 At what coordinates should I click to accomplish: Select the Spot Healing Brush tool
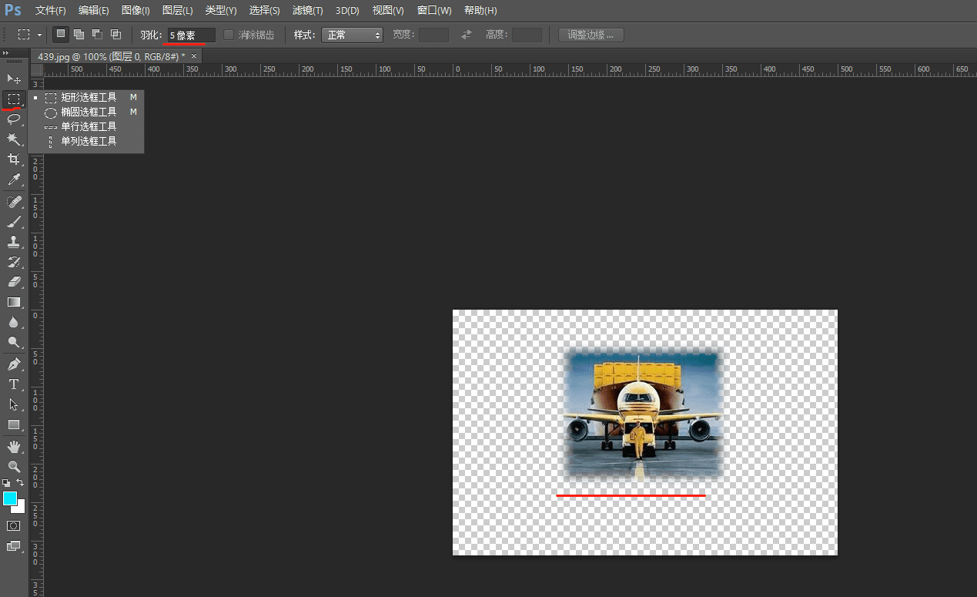[14, 202]
